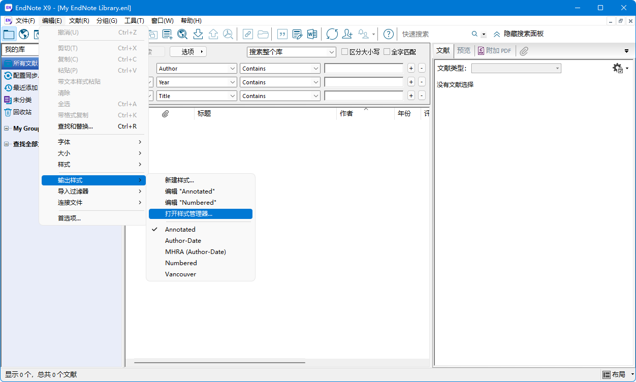Open the Export to Word icon
Image resolution: width=636 pixels, height=382 pixels.
pos(312,34)
